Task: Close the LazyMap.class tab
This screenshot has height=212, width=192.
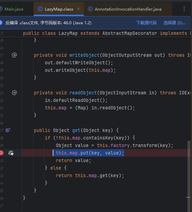Action: pos(78,9)
